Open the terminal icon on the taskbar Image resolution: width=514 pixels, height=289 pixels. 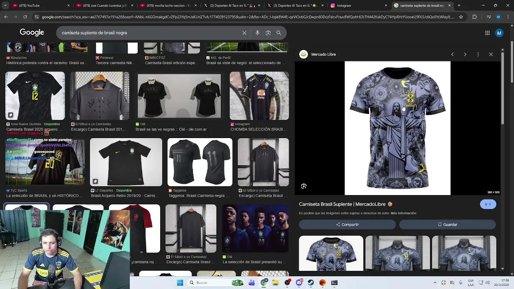coord(334,283)
